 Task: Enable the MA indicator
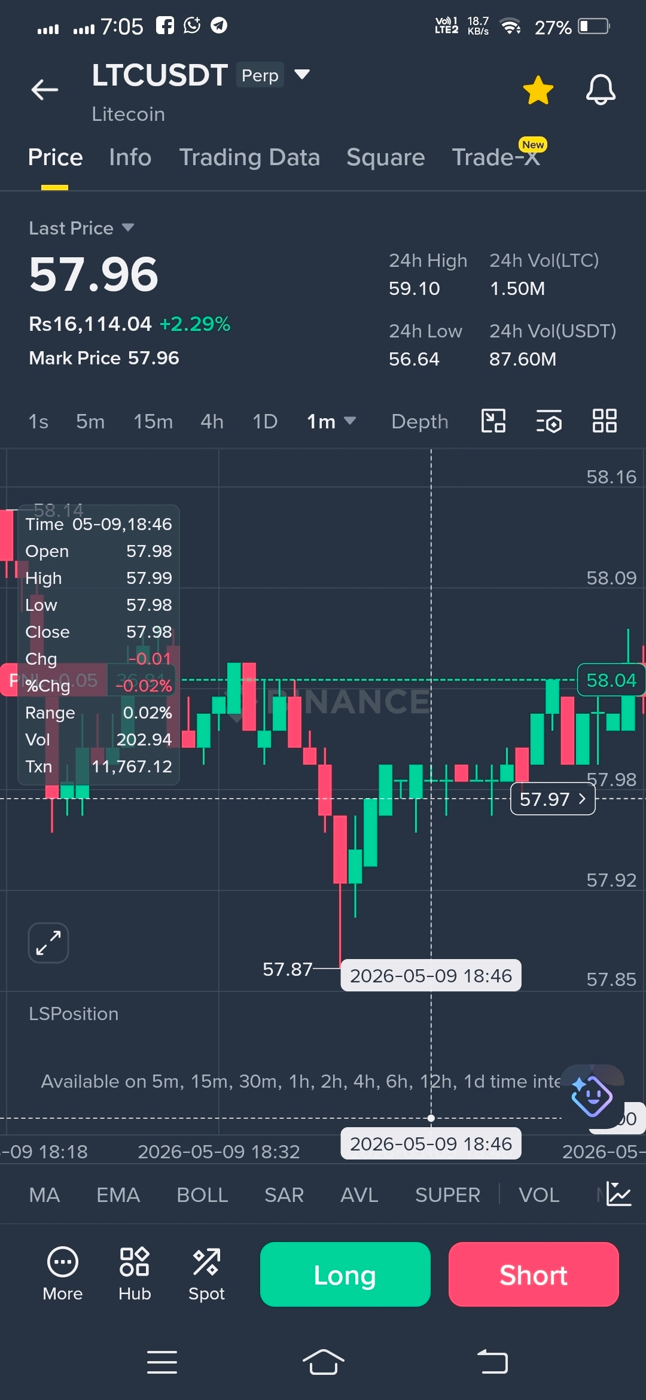pos(44,1195)
